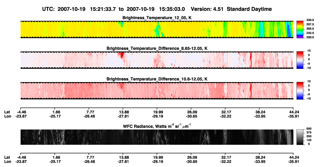
Task: Click the lower axis Lat label
Action: [x=7, y=157]
